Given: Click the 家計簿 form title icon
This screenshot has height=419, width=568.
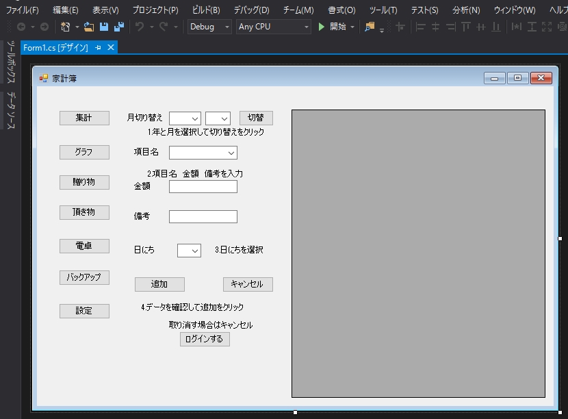Looking at the screenshot, I should (44, 78).
